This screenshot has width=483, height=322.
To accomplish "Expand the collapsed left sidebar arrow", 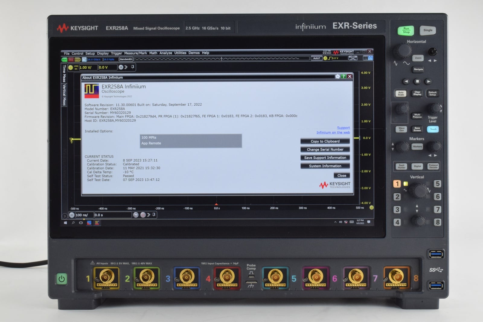I will 65,215.
